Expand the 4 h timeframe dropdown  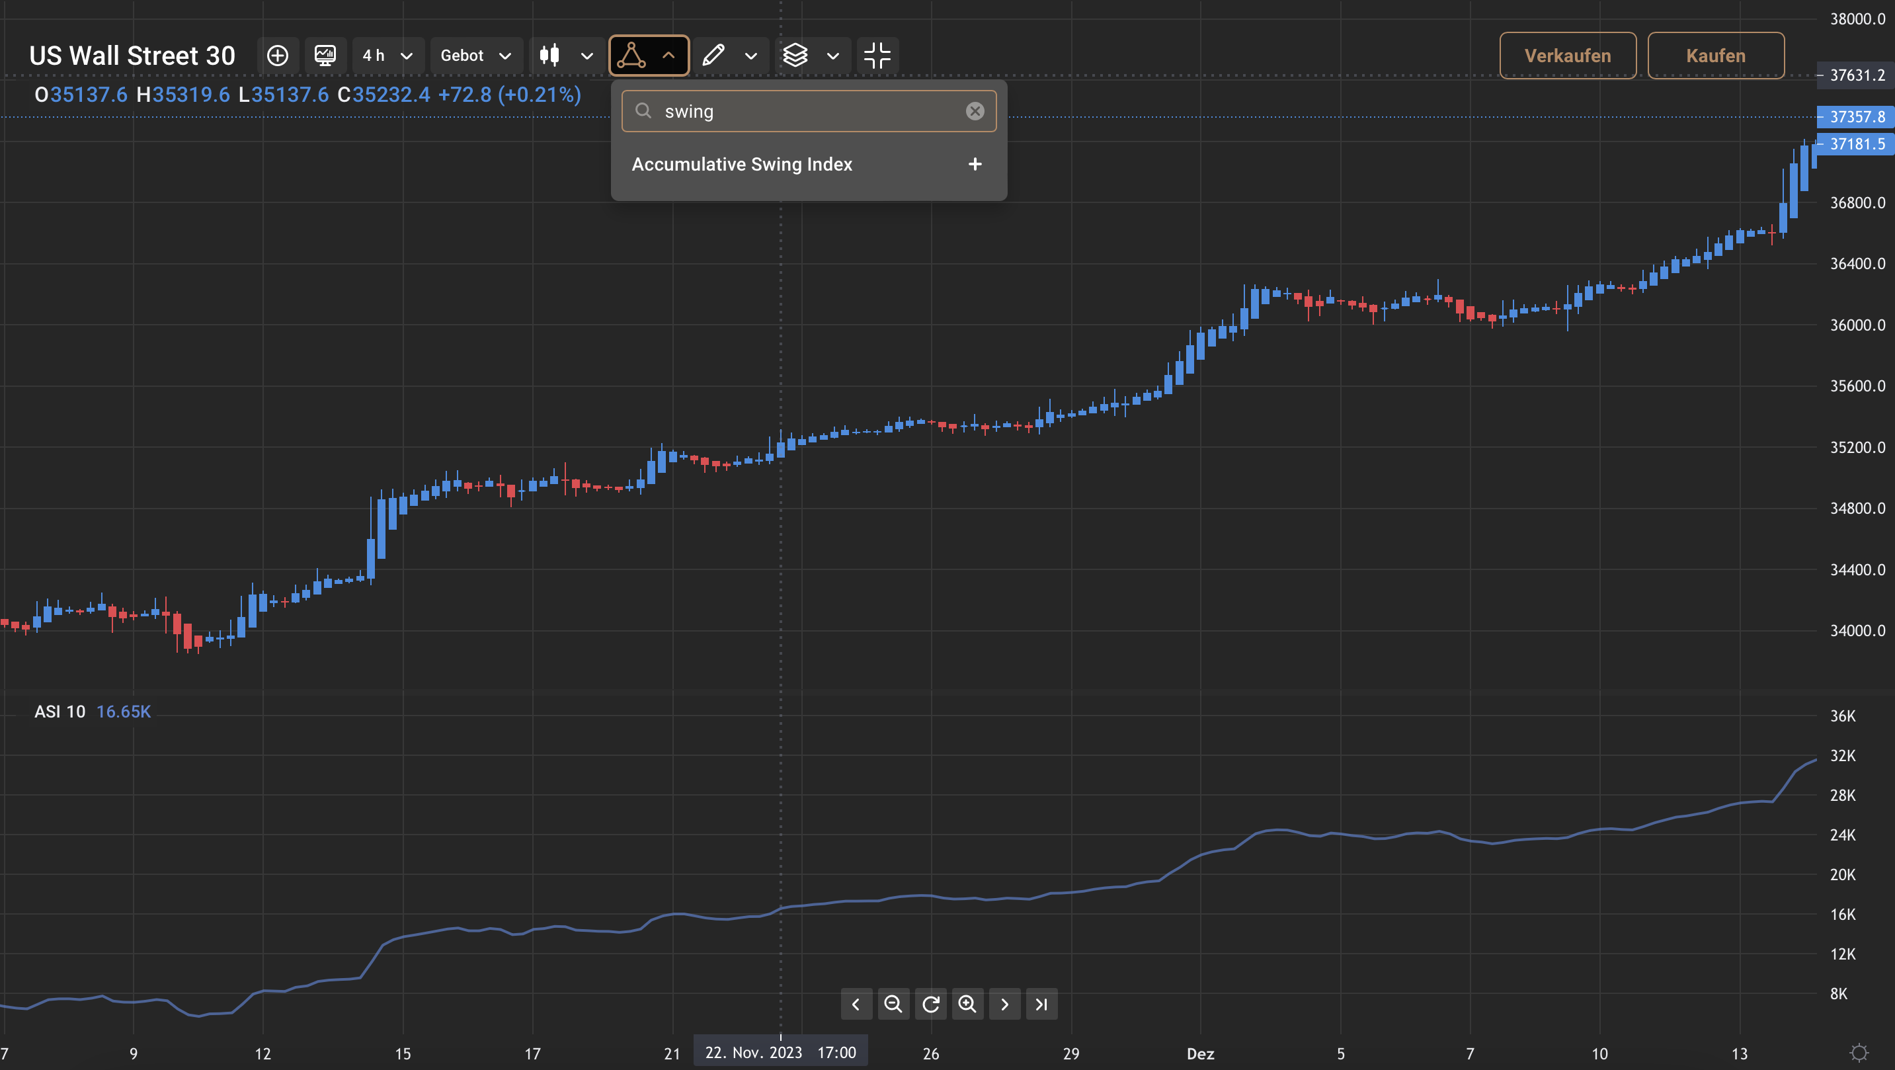coord(388,55)
